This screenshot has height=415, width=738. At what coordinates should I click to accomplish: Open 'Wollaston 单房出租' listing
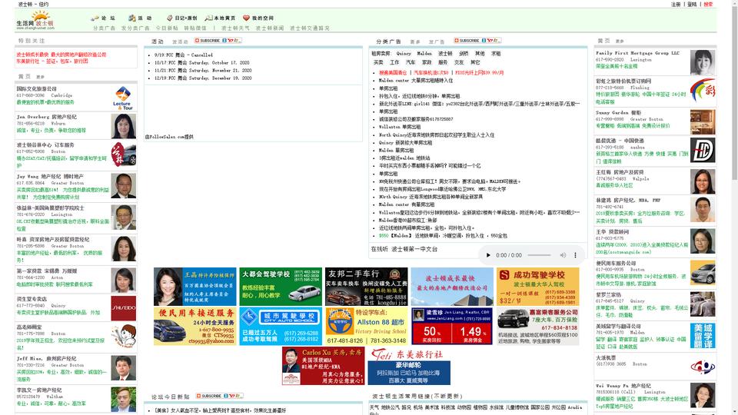tap(399, 127)
